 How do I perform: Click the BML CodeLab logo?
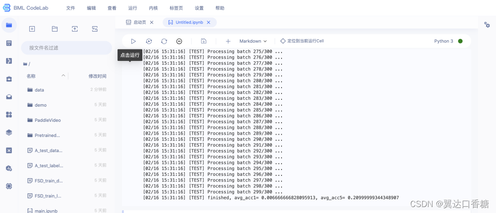[26, 8]
